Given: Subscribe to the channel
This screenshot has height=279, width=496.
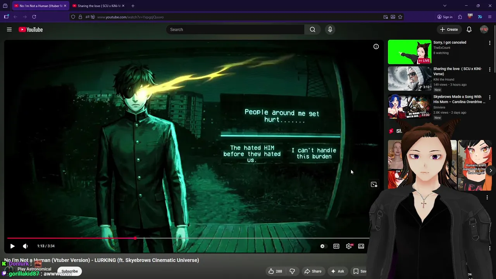Looking at the screenshot, I should [70, 271].
